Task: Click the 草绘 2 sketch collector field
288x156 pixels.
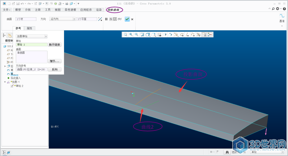Action: click(32, 45)
